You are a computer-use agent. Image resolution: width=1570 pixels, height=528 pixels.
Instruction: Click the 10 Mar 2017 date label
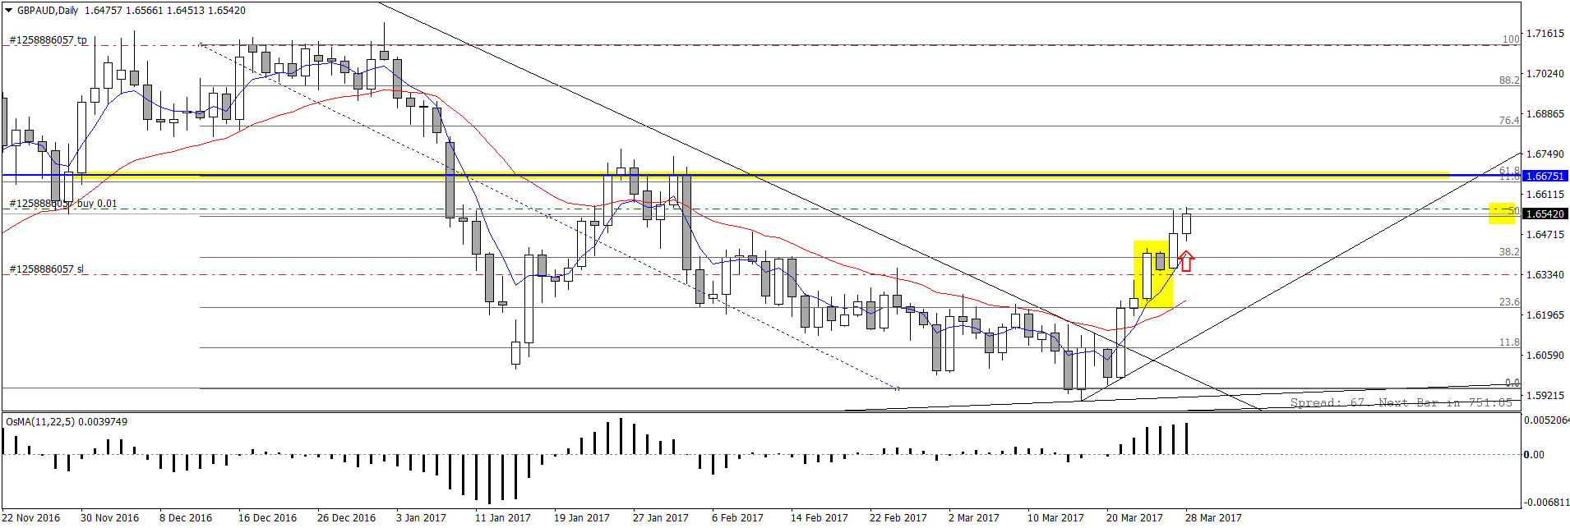pos(1055,518)
